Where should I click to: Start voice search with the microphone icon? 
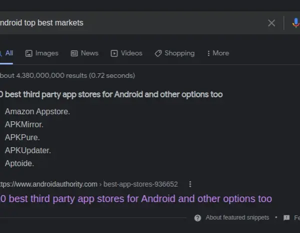[x=296, y=23]
